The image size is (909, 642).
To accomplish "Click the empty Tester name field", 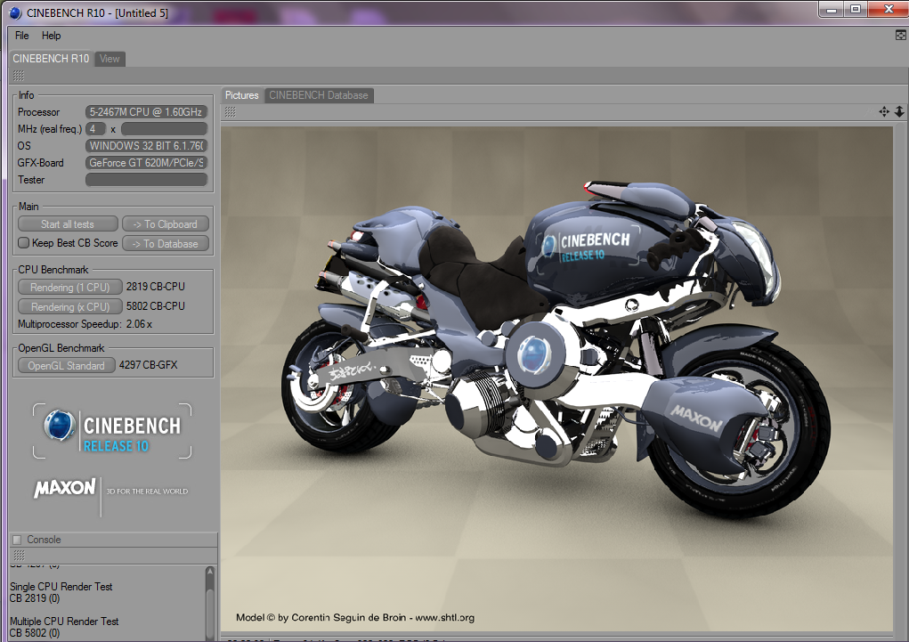I will 146,180.
